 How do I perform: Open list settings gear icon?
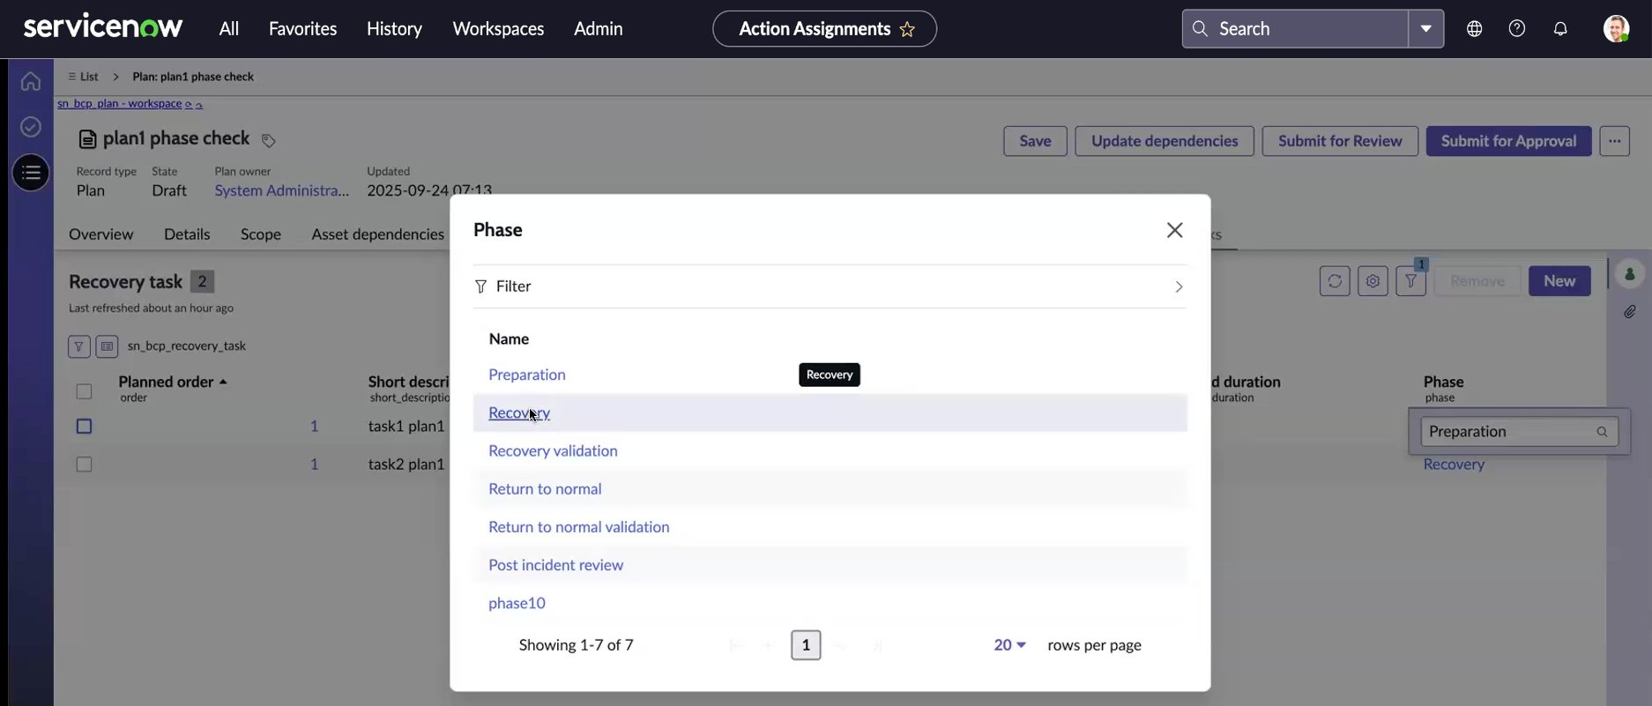1373,281
